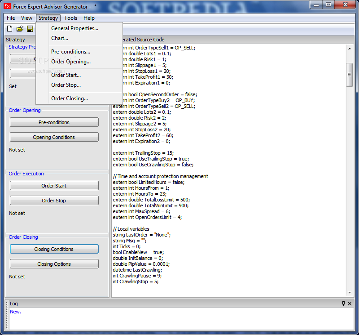Click 'Not set' status under Opening Conditions
Viewport: 359px width, 335px height.
coord(17,150)
